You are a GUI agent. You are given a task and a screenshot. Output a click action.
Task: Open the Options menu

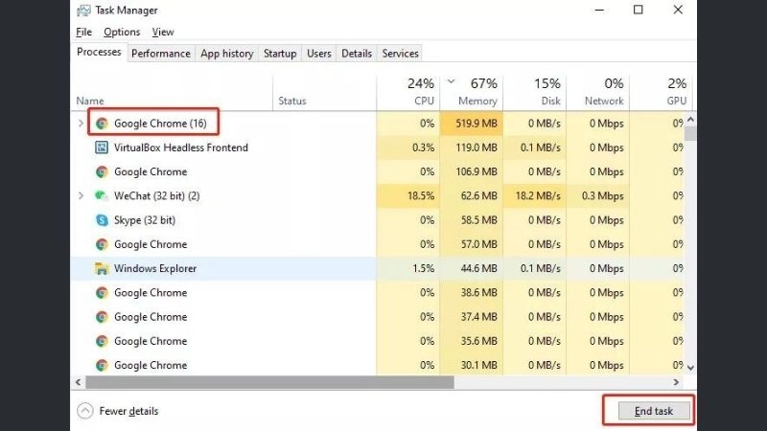point(122,32)
